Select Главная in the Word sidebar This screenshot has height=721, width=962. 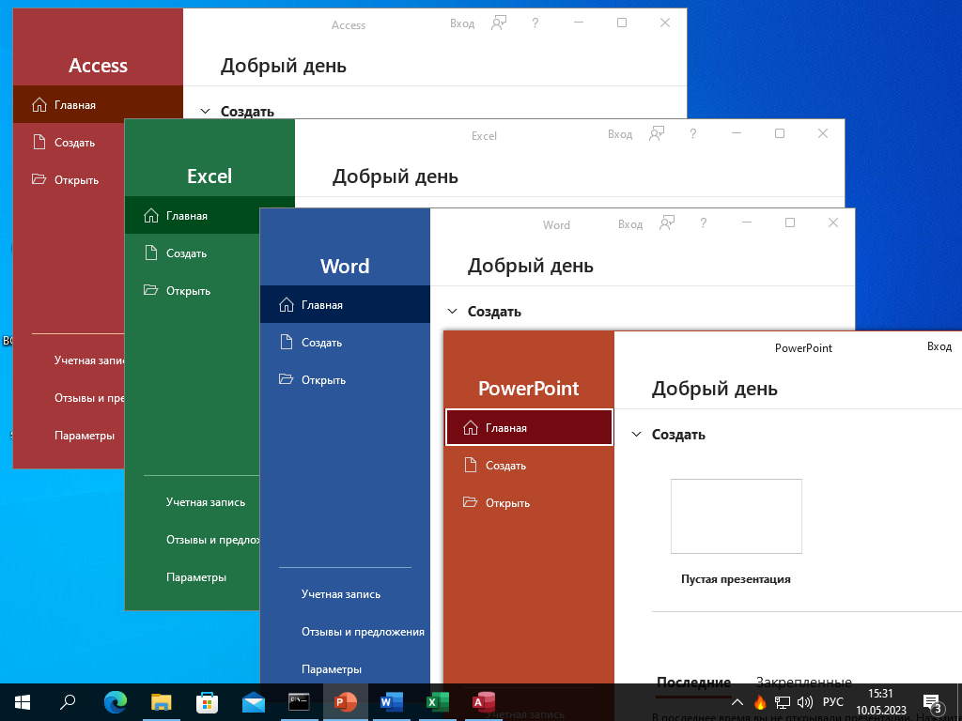[x=346, y=305]
